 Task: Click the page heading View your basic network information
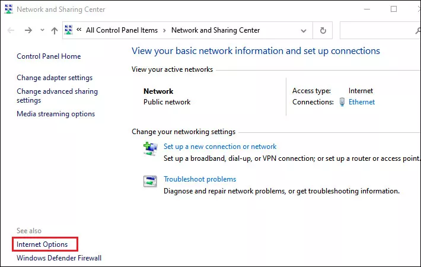(256, 51)
